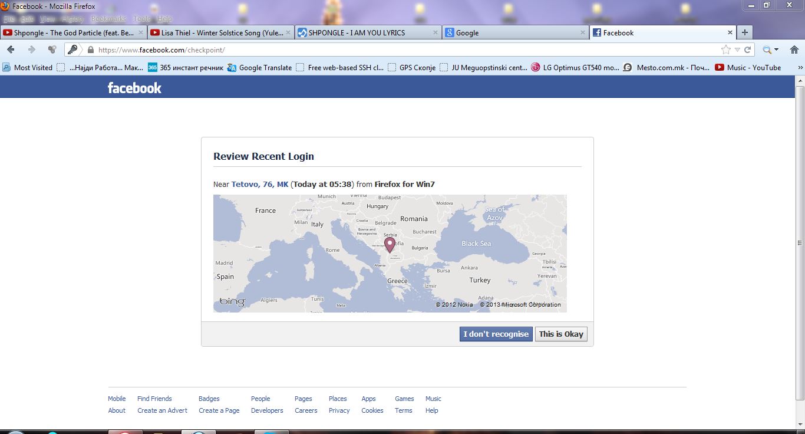
Task: Open JU Meguopstinski cent bookmark
Action: (484, 67)
